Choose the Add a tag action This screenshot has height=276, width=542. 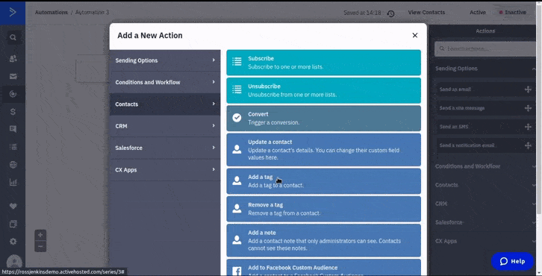click(323, 181)
